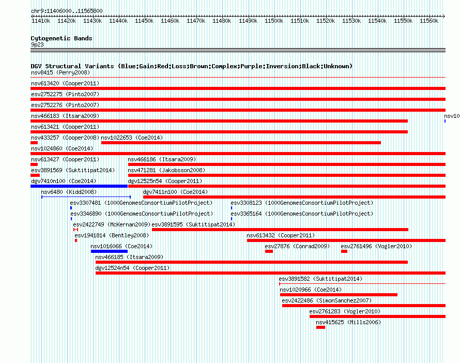Open variant nsv433257 (Cooper2008)
Screen dimensions: 460x363
(65, 138)
